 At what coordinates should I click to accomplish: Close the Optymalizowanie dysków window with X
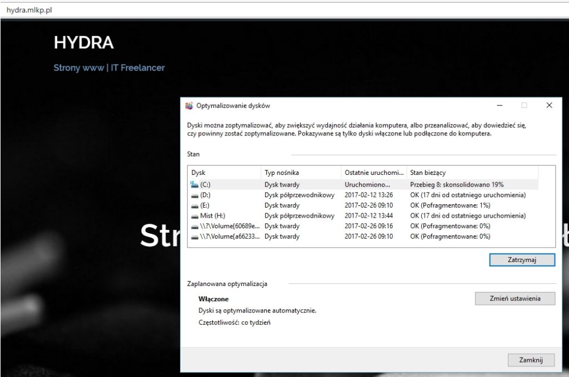tap(549, 105)
